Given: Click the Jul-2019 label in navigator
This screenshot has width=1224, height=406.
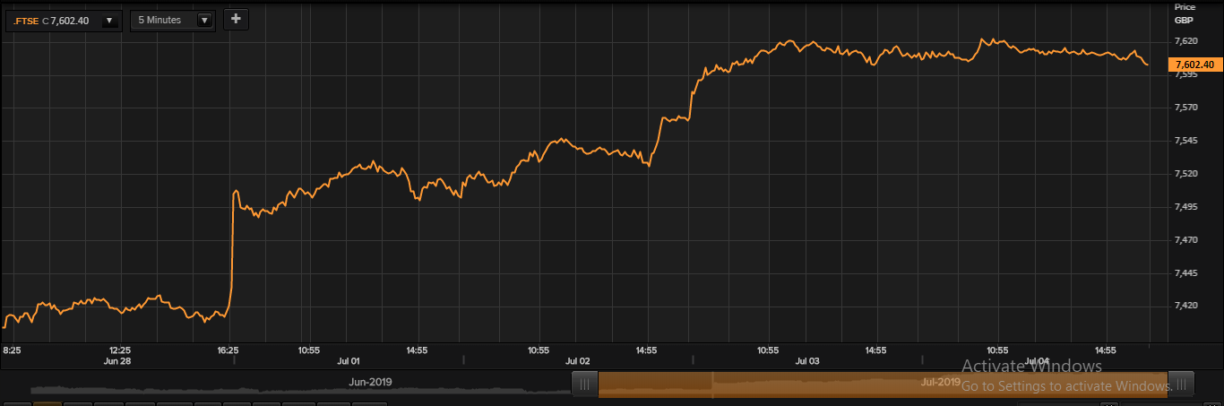Looking at the screenshot, I should tap(941, 382).
